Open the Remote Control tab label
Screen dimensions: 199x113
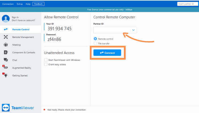coord(21,29)
